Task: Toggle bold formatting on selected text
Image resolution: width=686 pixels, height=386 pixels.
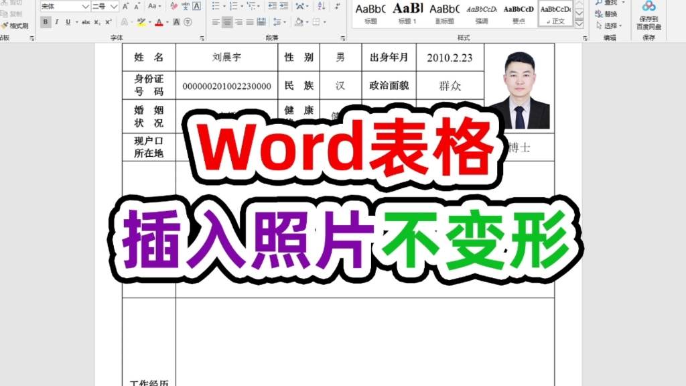Action: point(46,21)
